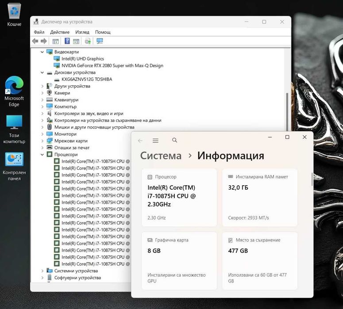
Task: Select the last Intel Core i7-10875H entry
Action: 96,264
